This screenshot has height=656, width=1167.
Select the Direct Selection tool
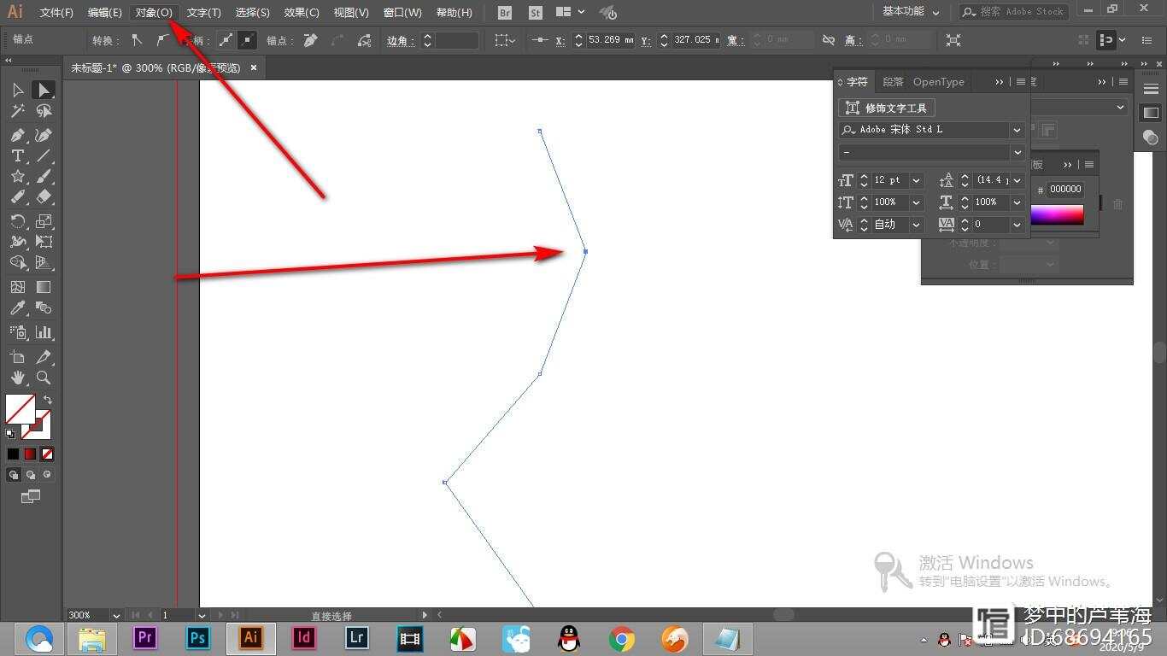pos(44,90)
